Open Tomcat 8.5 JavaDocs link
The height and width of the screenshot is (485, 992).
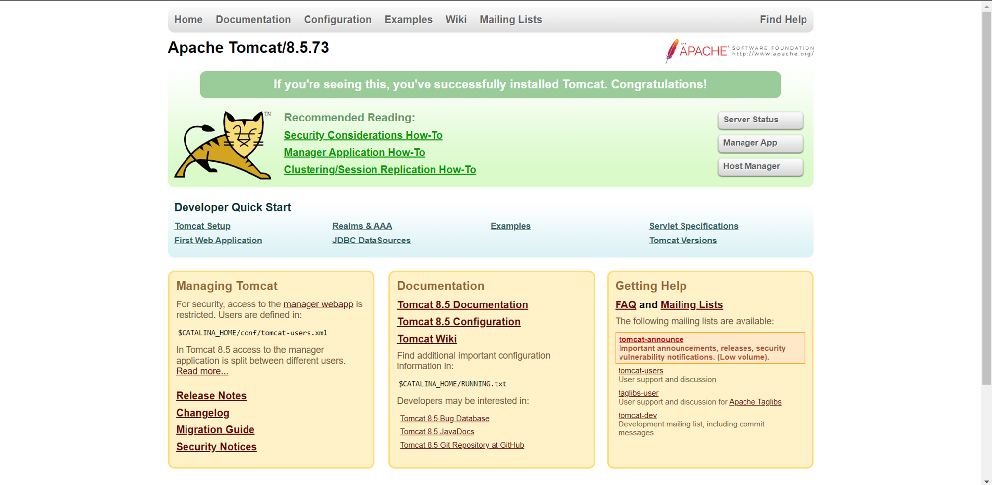tap(437, 432)
